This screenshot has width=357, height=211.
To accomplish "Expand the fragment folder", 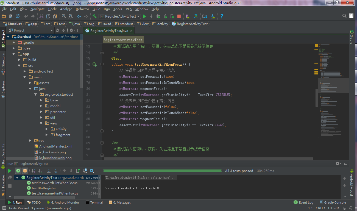I will click(x=47, y=135).
